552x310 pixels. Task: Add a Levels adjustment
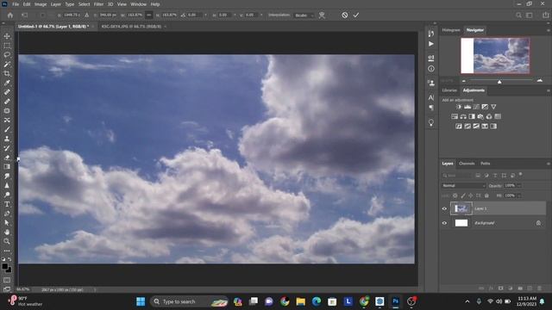[467, 107]
